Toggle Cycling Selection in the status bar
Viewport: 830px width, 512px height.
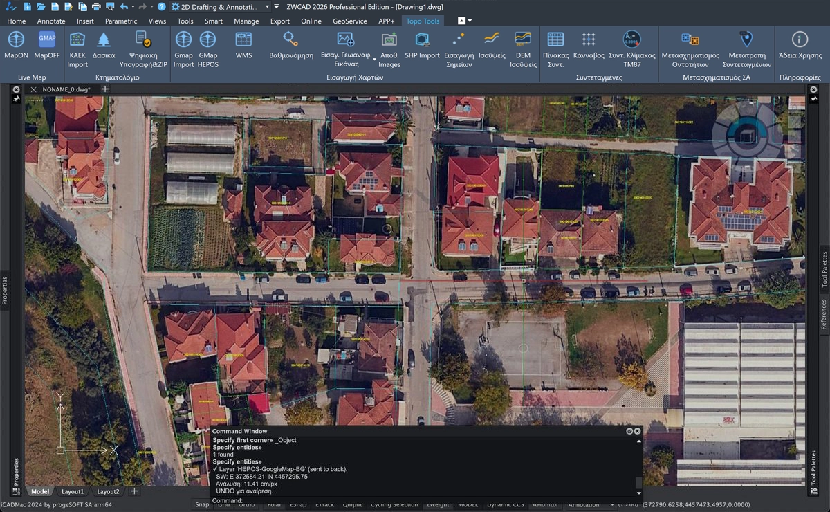(394, 504)
